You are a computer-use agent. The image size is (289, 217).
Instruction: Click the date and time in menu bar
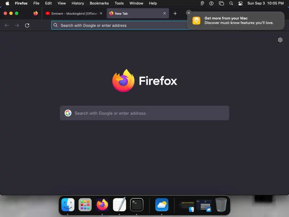click(265, 3)
